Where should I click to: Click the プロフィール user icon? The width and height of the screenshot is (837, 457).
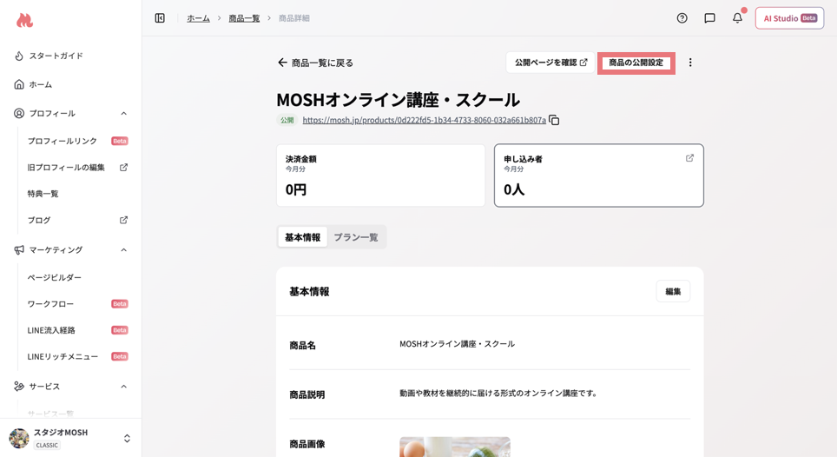[x=19, y=113]
